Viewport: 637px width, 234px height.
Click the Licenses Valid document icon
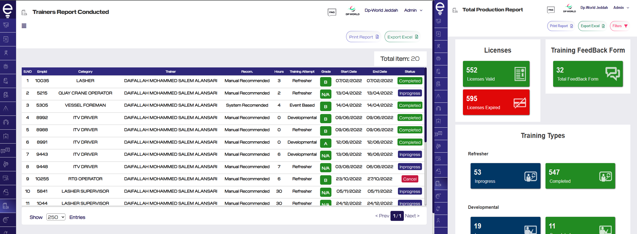point(520,74)
